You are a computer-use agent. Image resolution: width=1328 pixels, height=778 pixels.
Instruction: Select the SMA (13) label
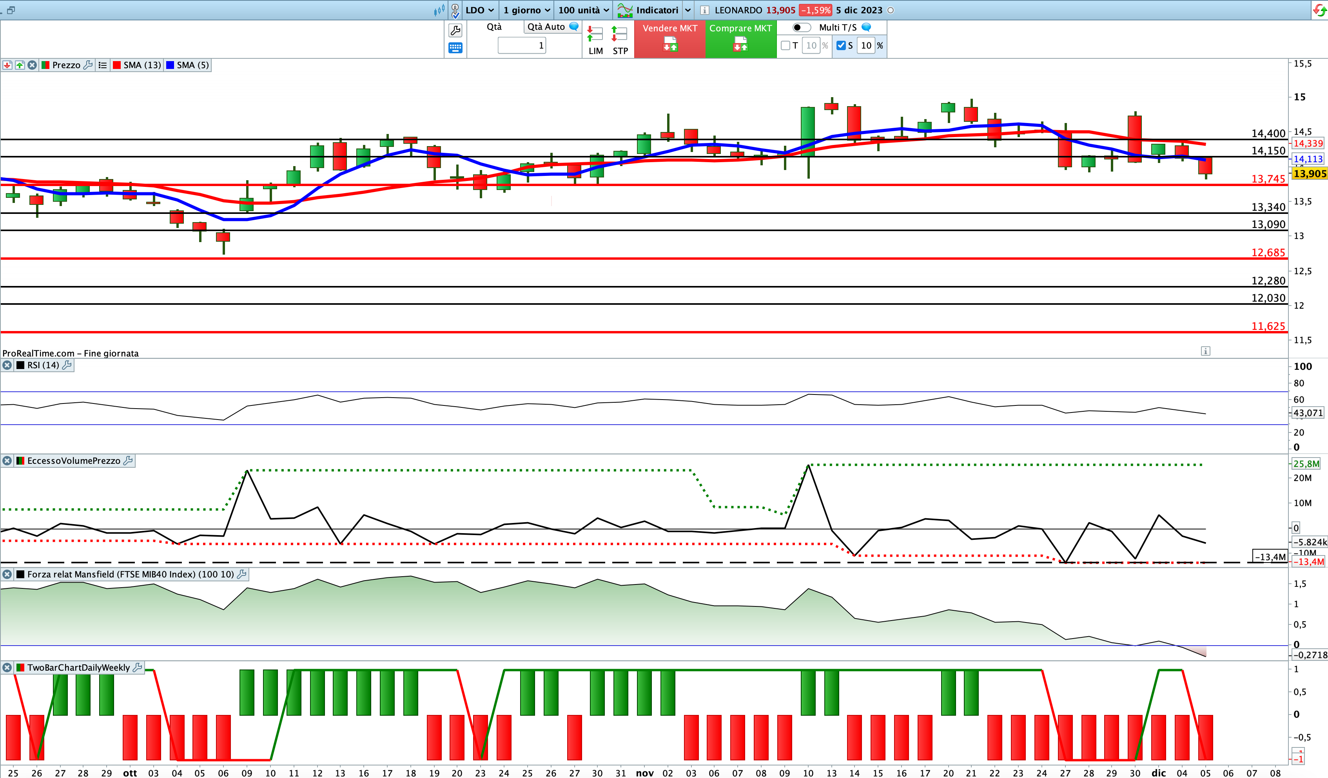(x=142, y=65)
